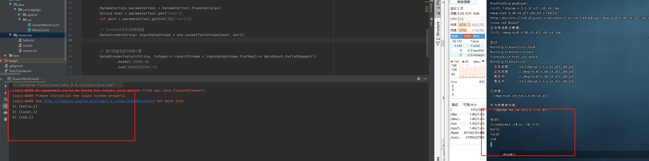This screenshot has height=161, width=649.
Task: Open the Structure tool window
Action: point(438,33)
